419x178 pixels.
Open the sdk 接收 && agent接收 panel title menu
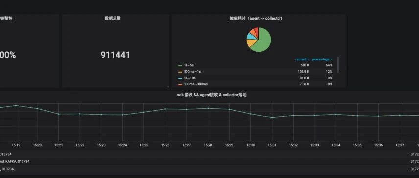(x=211, y=95)
